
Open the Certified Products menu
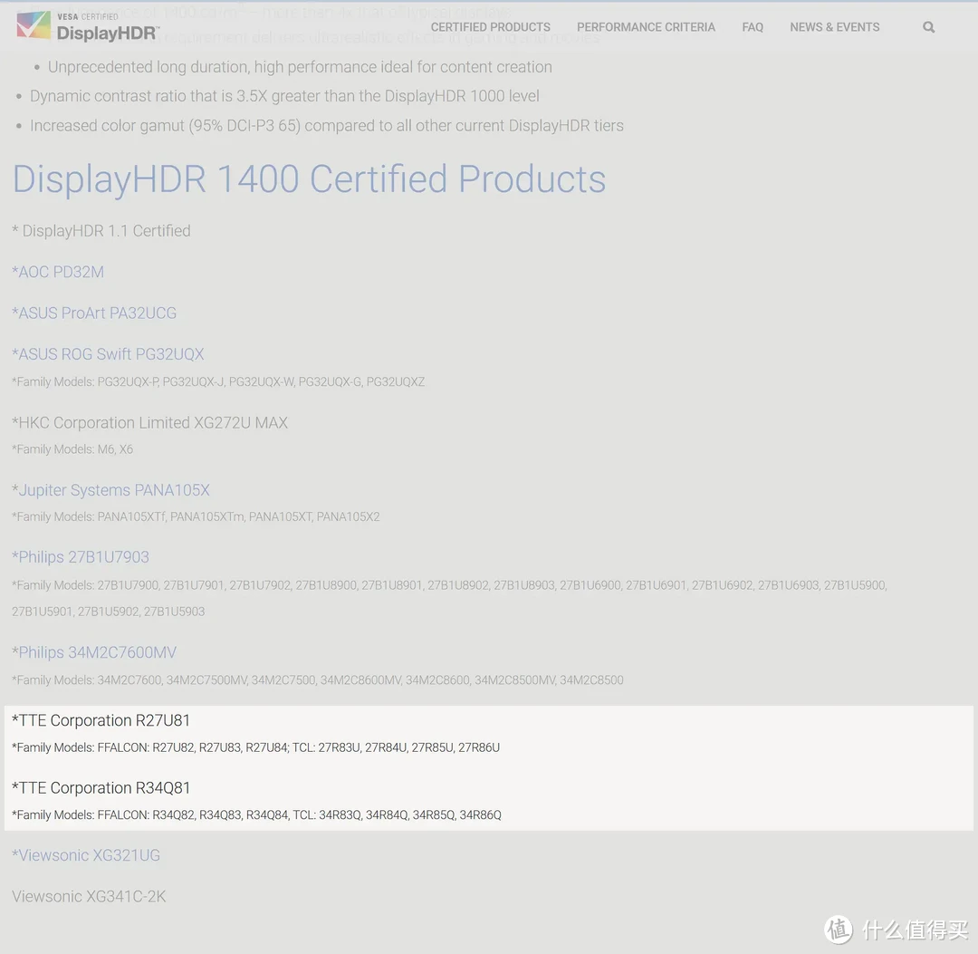click(x=490, y=27)
